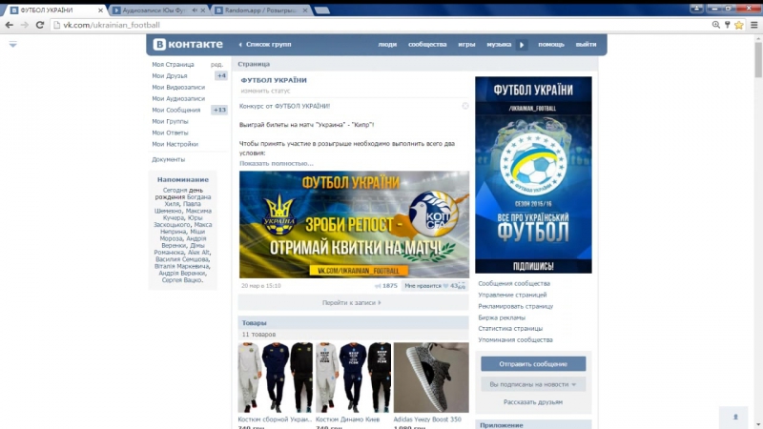Click ред. next to Моя Страница
Viewport: 763px width, 429px height.
click(x=217, y=64)
